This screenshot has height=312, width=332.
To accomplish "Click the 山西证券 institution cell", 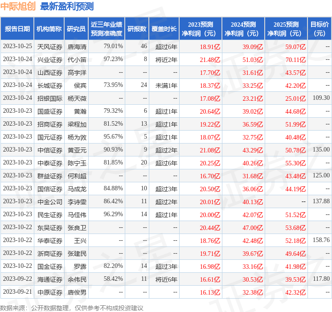I will [x=50, y=73].
